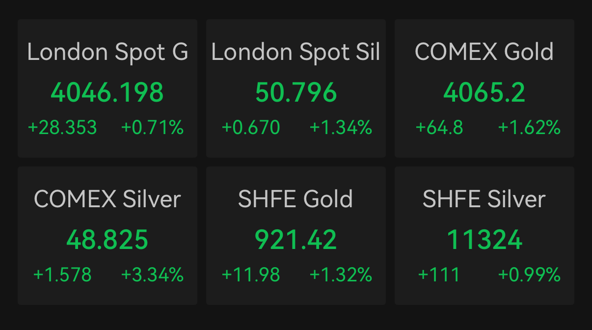Click the +0.71% percentage change
The width and height of the screenshot is (592, 330).
[152, 128]
